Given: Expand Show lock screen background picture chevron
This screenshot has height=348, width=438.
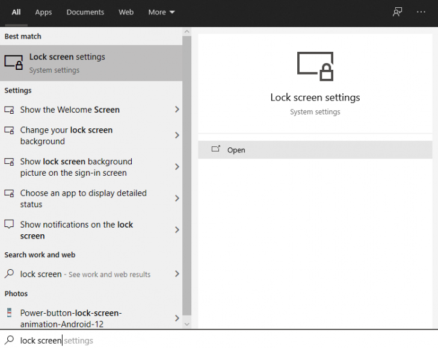Looking at the screenshot, I should coord(177,167).
